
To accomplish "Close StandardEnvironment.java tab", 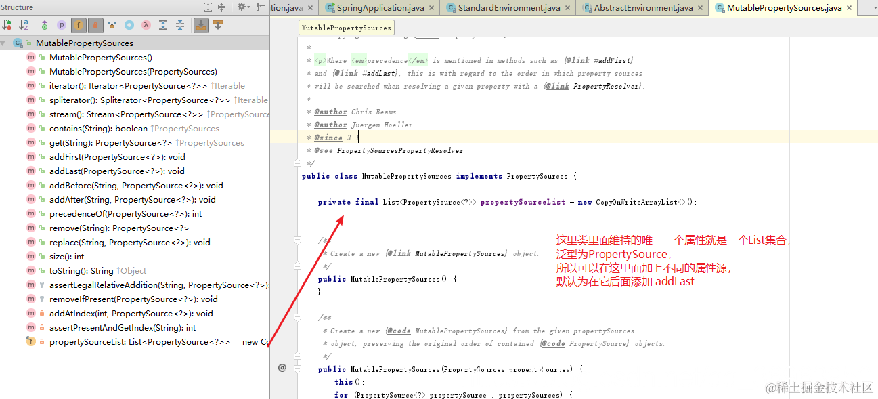I will click(567, 8).
